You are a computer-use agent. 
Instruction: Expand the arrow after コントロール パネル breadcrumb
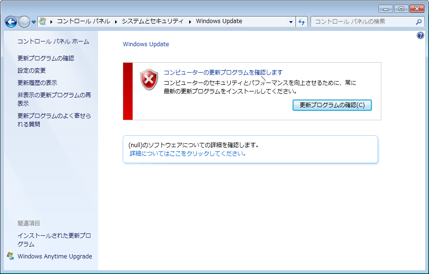[116, 22]
